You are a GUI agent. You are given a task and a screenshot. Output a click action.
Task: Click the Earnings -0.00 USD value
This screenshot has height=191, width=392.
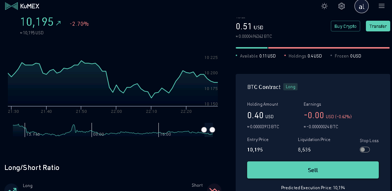(x=328, y=115)
